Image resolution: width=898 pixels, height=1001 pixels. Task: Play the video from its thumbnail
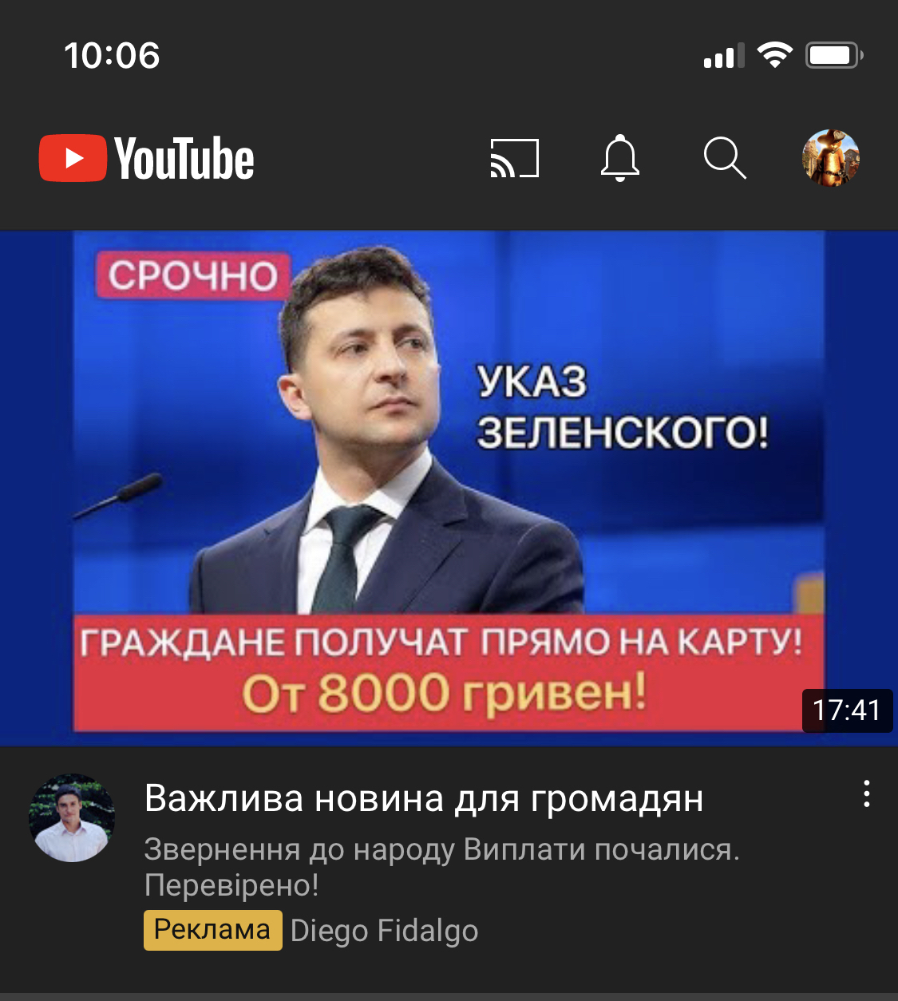coord(449,488)
